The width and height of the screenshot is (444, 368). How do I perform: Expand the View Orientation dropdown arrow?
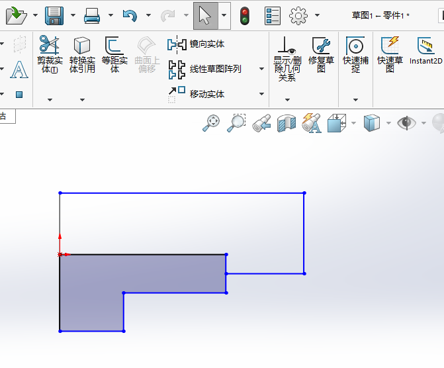353,123
